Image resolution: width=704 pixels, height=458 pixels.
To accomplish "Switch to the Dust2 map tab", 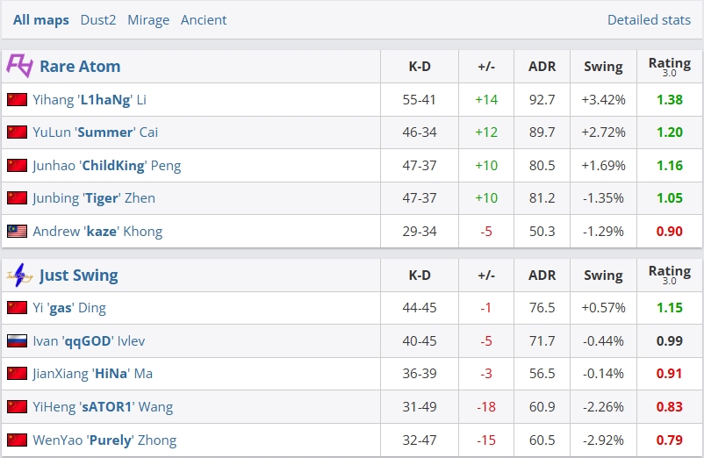I will pyautogui.click(x=98, y=19).
